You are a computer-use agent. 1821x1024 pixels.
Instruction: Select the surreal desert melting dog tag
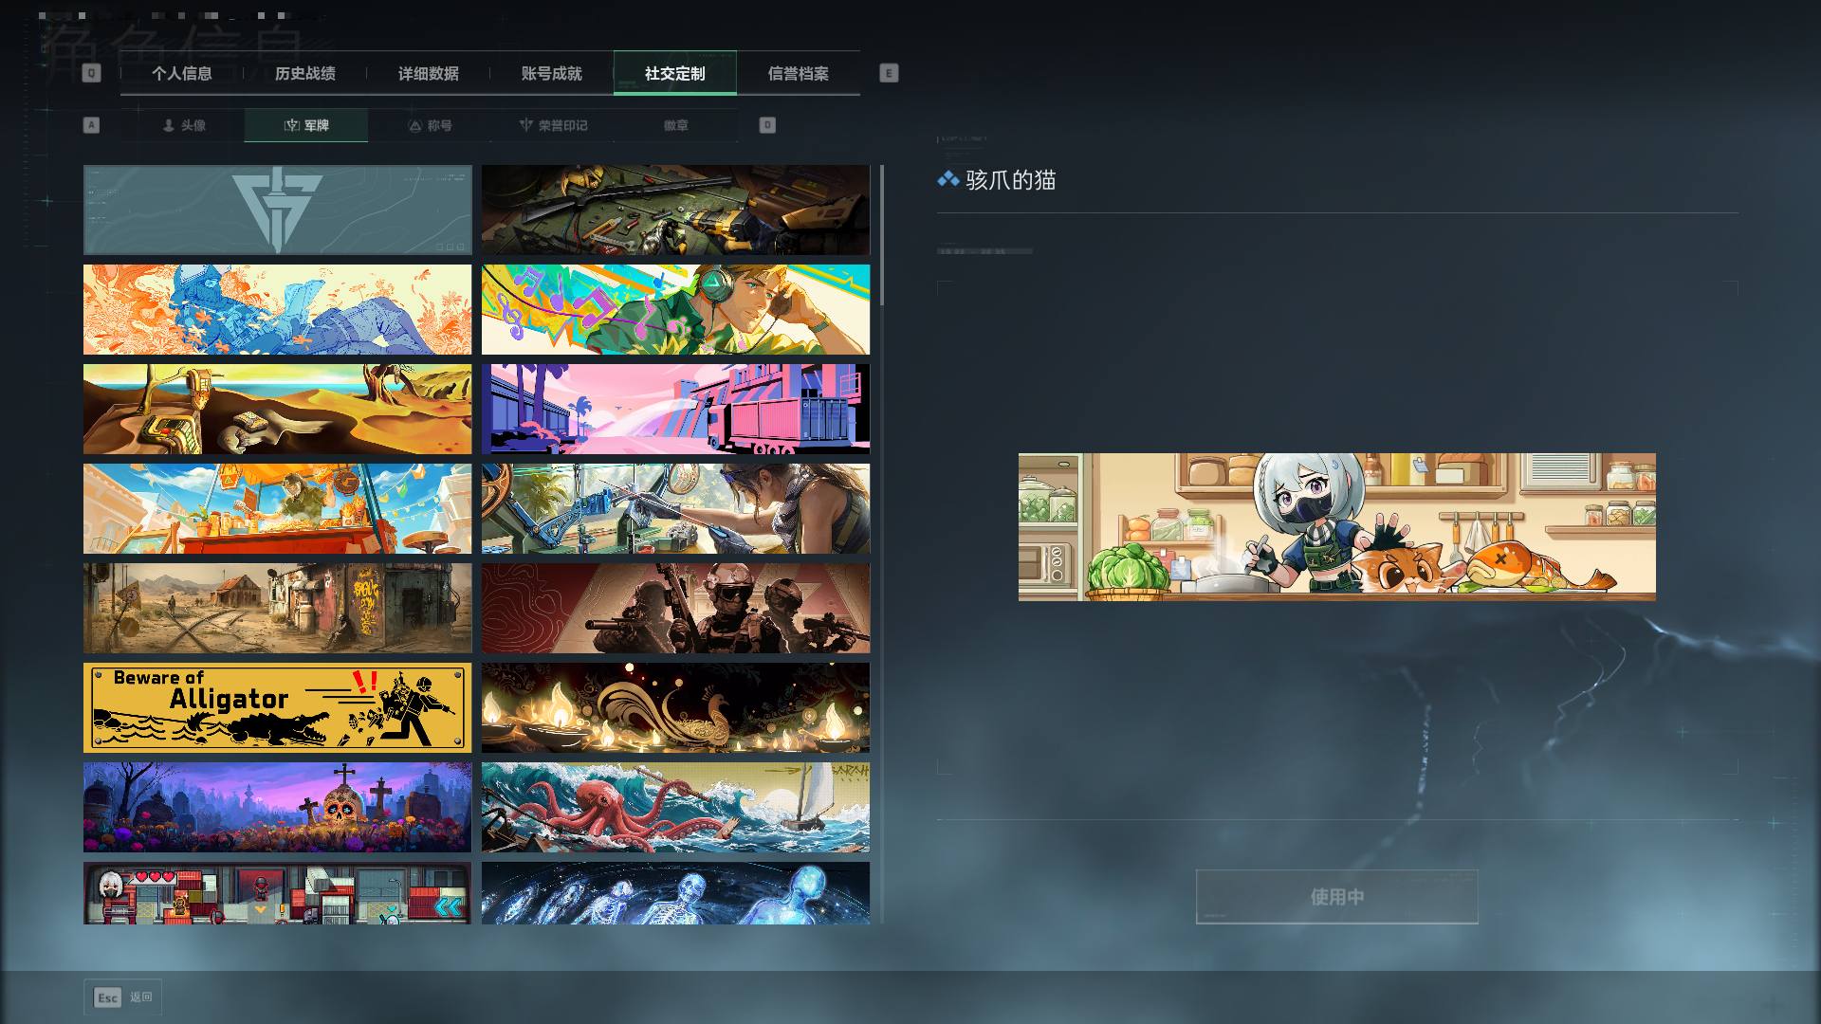[277, 409]
